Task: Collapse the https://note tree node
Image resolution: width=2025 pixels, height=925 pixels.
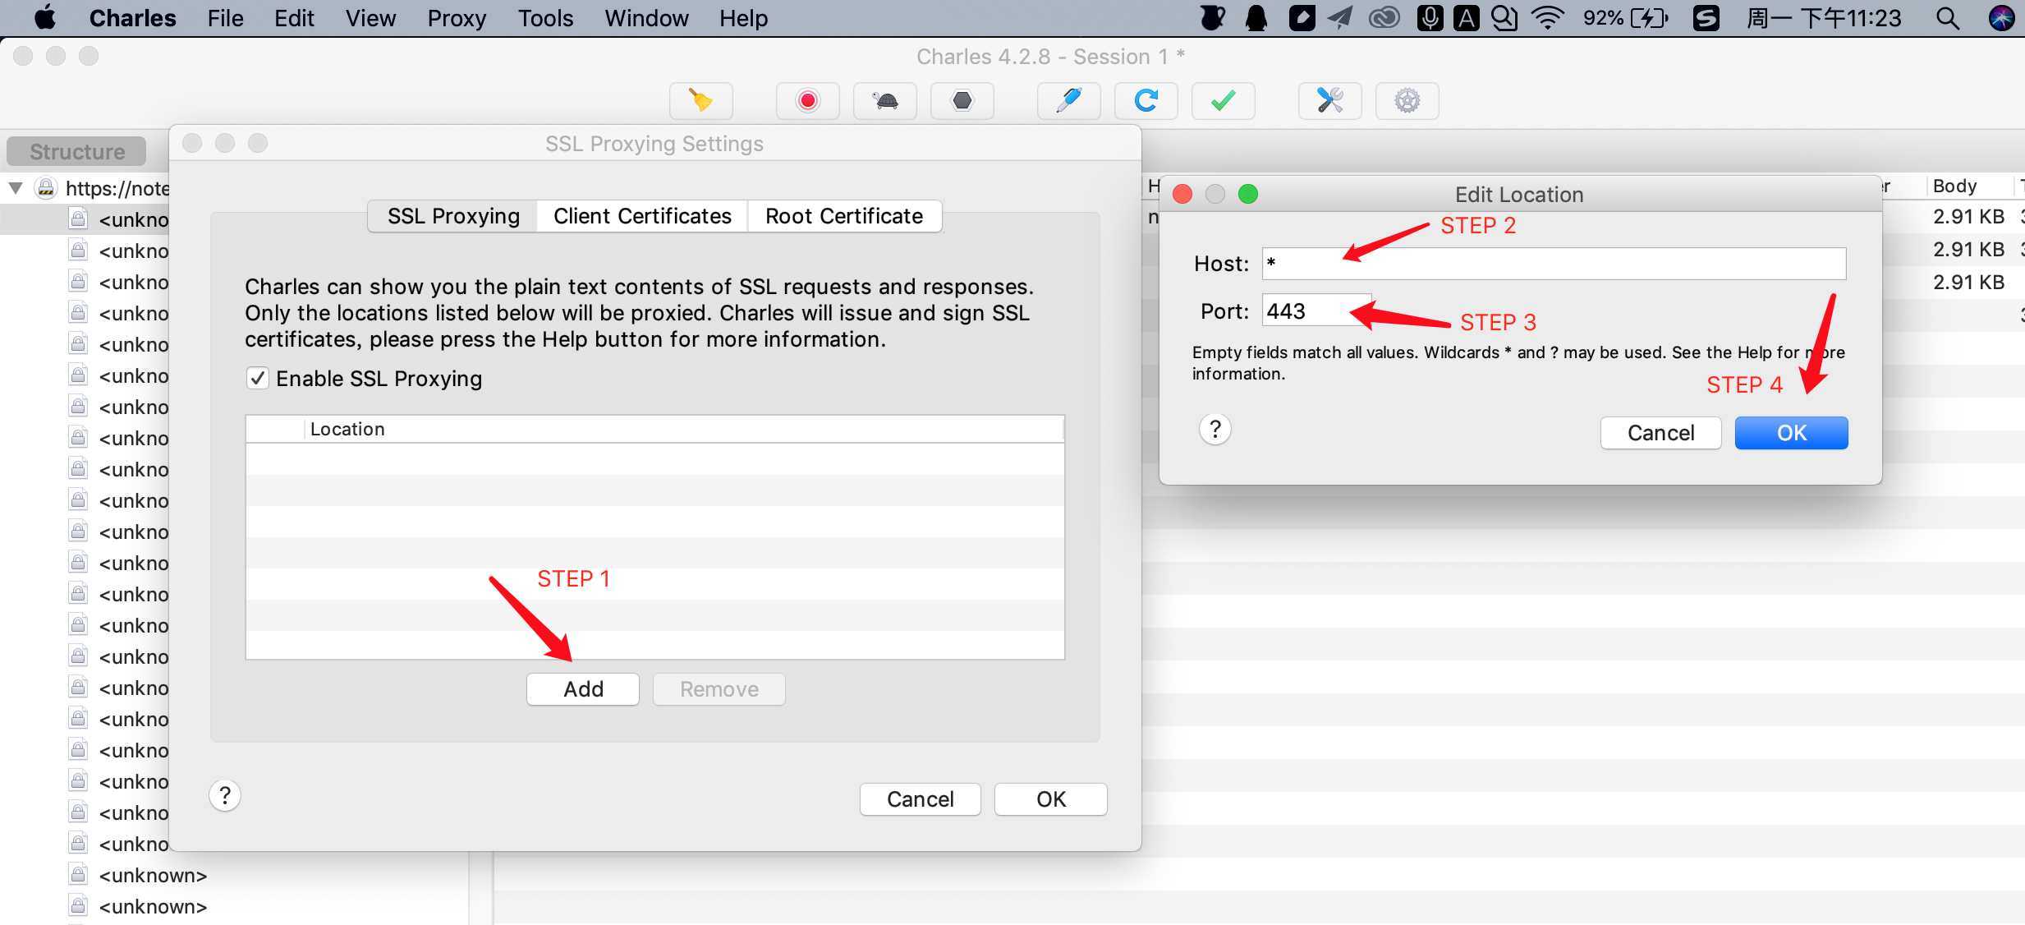Action: [x=16, y=188]
